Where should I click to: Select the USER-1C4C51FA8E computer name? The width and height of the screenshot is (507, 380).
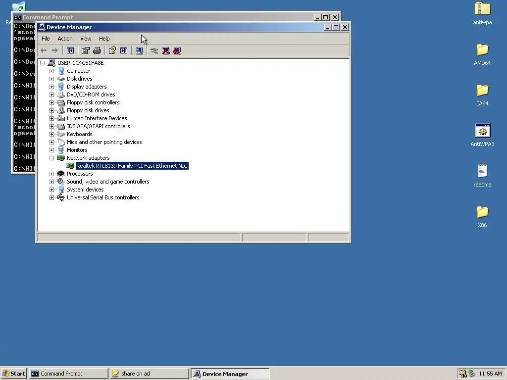click(81, 63)
